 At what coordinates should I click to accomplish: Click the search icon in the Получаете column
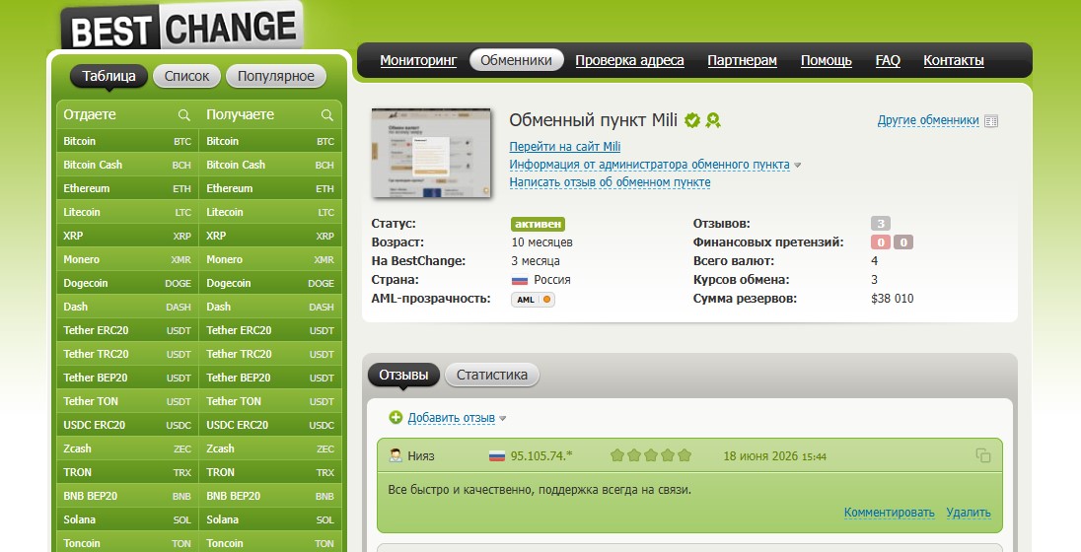[x=326, y=115]
